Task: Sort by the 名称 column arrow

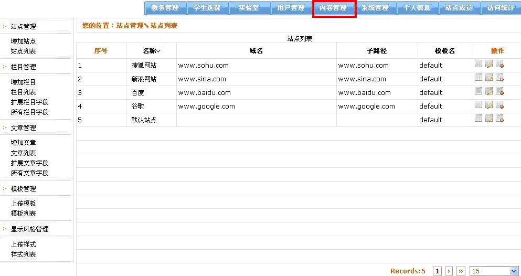Action: pyautogui.click(x=158, y=51)
